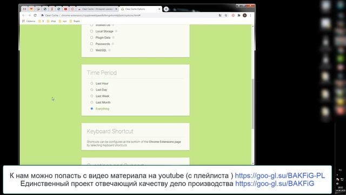Select the Clear Cache Options tab
Viewport: 346px width, 195px height.
(x=141, y=9)
